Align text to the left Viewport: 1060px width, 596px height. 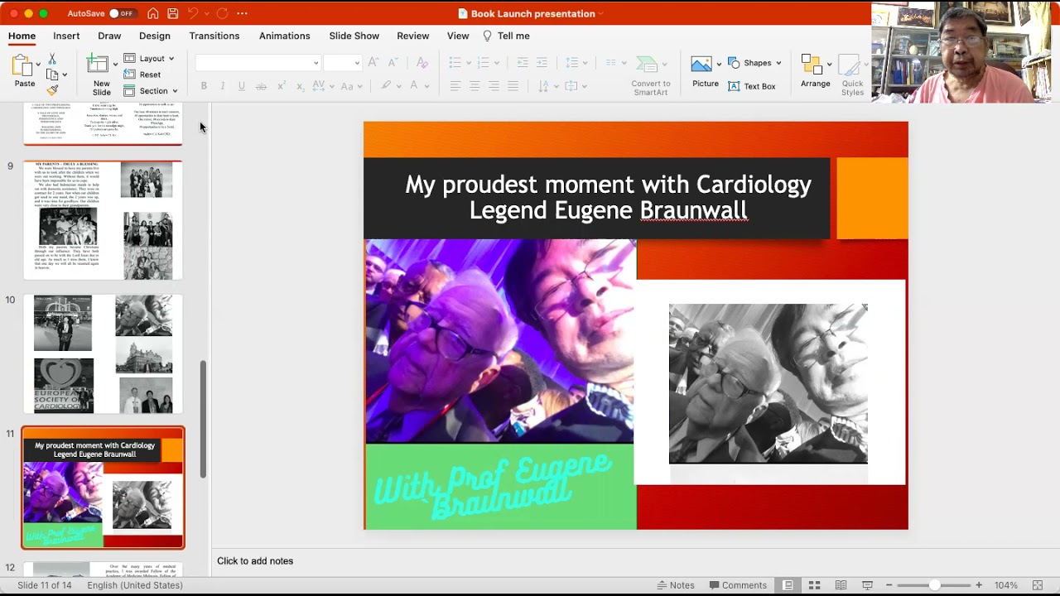pos(455,86)
